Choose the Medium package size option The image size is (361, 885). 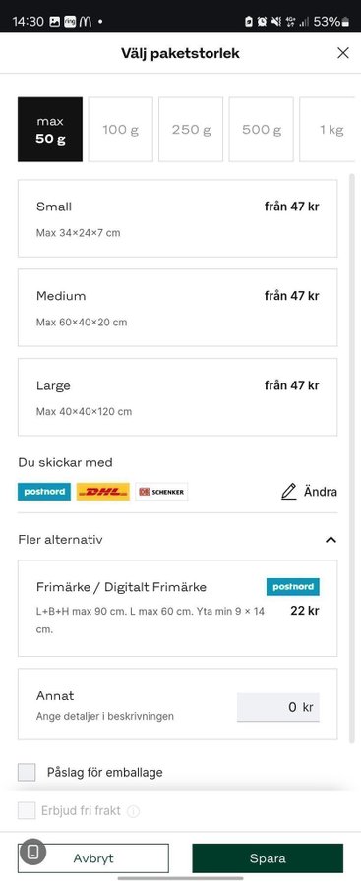pyautogui.click(x=177, y=308)
